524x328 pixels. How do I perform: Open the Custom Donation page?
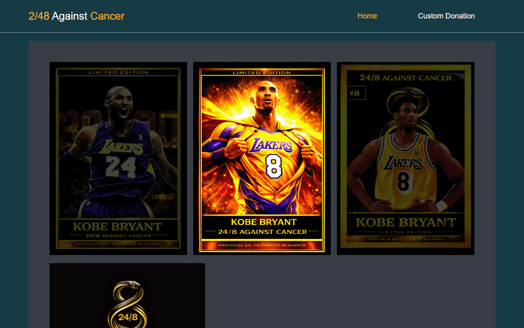pyautogui.click(x=446, y=16)
